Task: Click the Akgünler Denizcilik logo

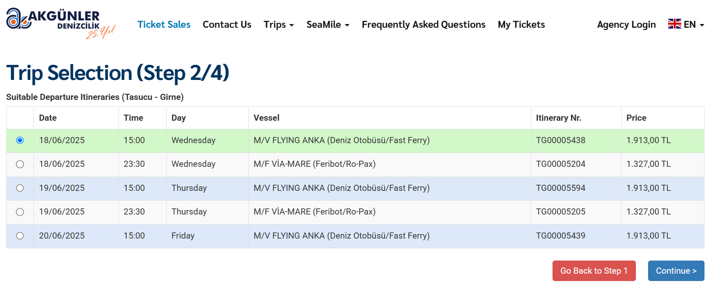Action: click(x=60, y=23)
